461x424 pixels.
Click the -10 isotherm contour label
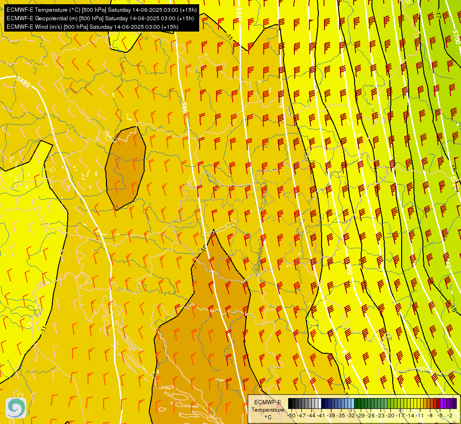click(x=204, y=248)
